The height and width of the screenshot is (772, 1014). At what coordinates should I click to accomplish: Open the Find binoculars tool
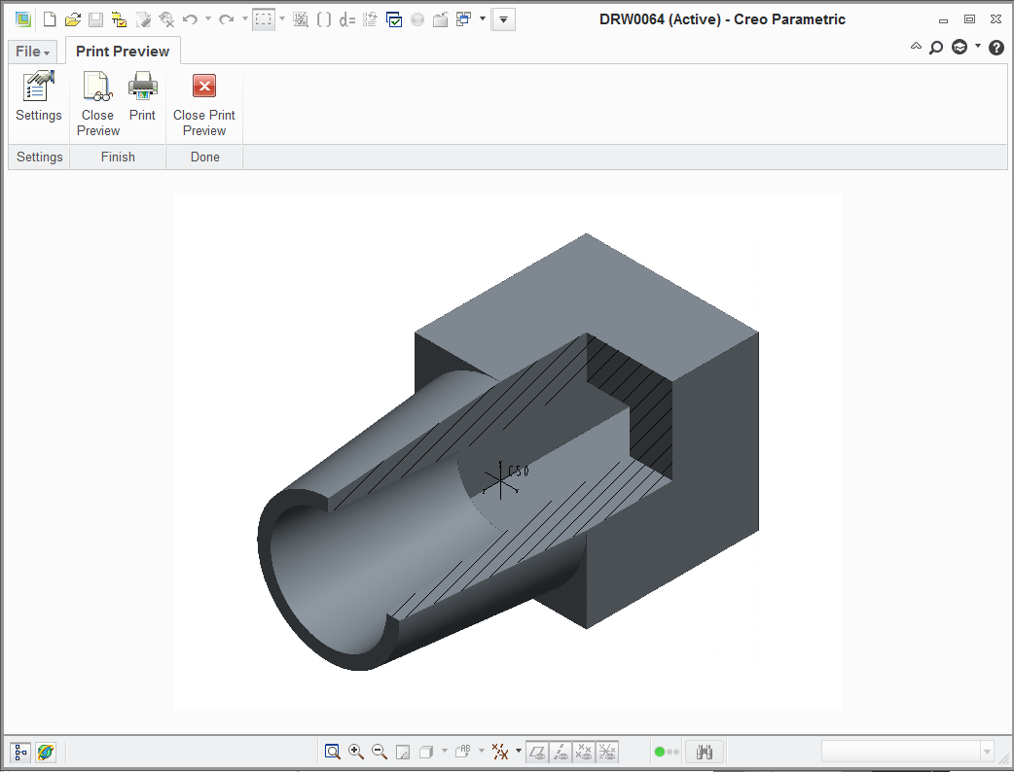point(705,752)
